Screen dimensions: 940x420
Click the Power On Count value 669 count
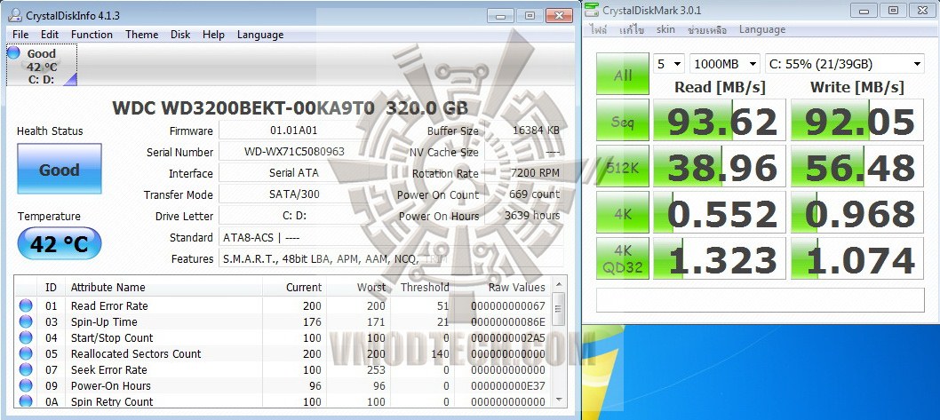click(524, 194)
